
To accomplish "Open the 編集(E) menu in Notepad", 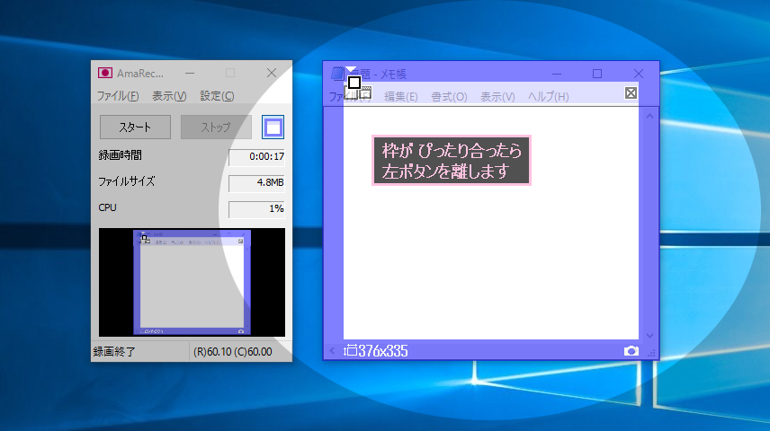I will 400,97.
